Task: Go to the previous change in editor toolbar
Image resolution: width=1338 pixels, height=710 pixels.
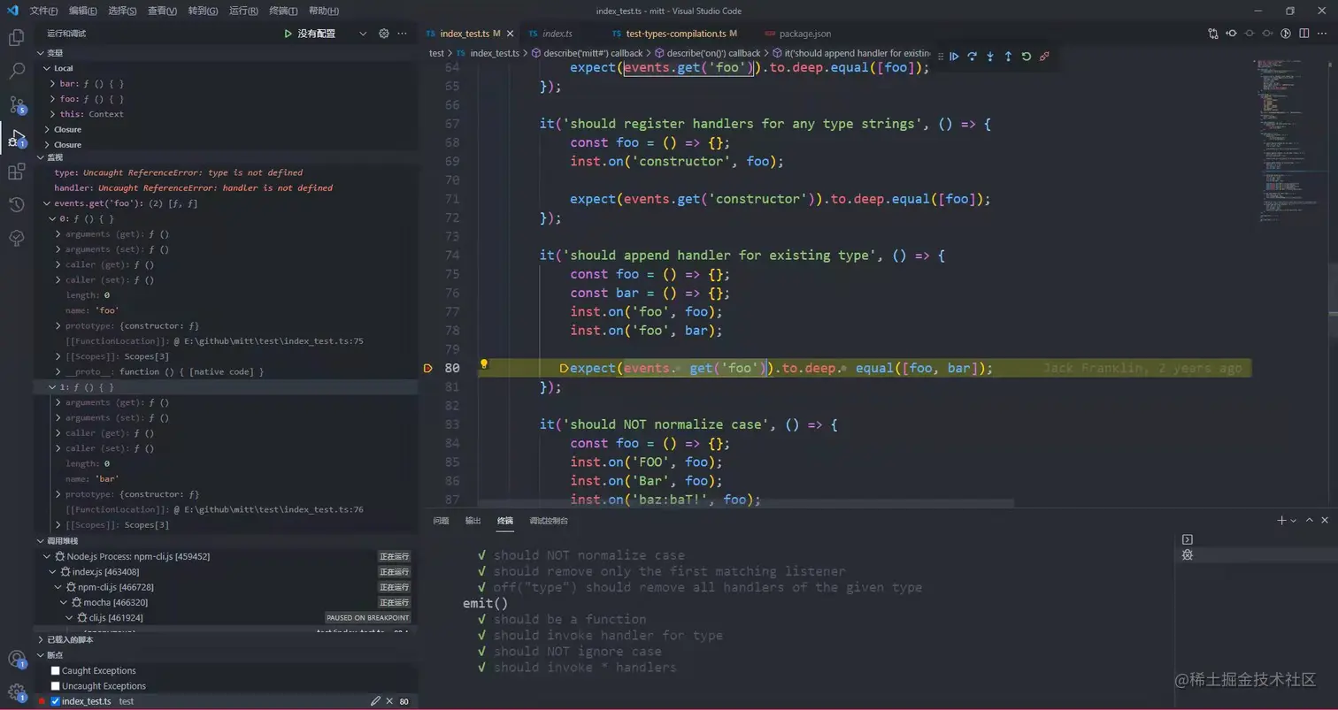Action: pos(1231,34)
